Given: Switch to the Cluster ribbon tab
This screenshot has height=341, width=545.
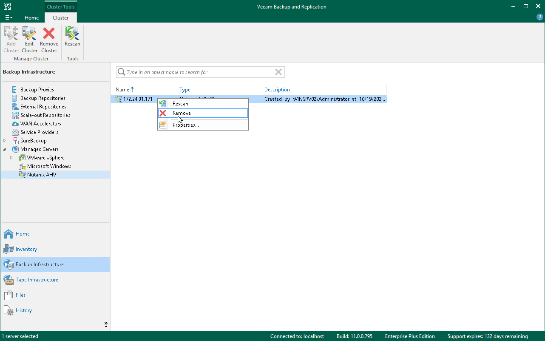Looking at the screenshot, I should pos(61,18).
